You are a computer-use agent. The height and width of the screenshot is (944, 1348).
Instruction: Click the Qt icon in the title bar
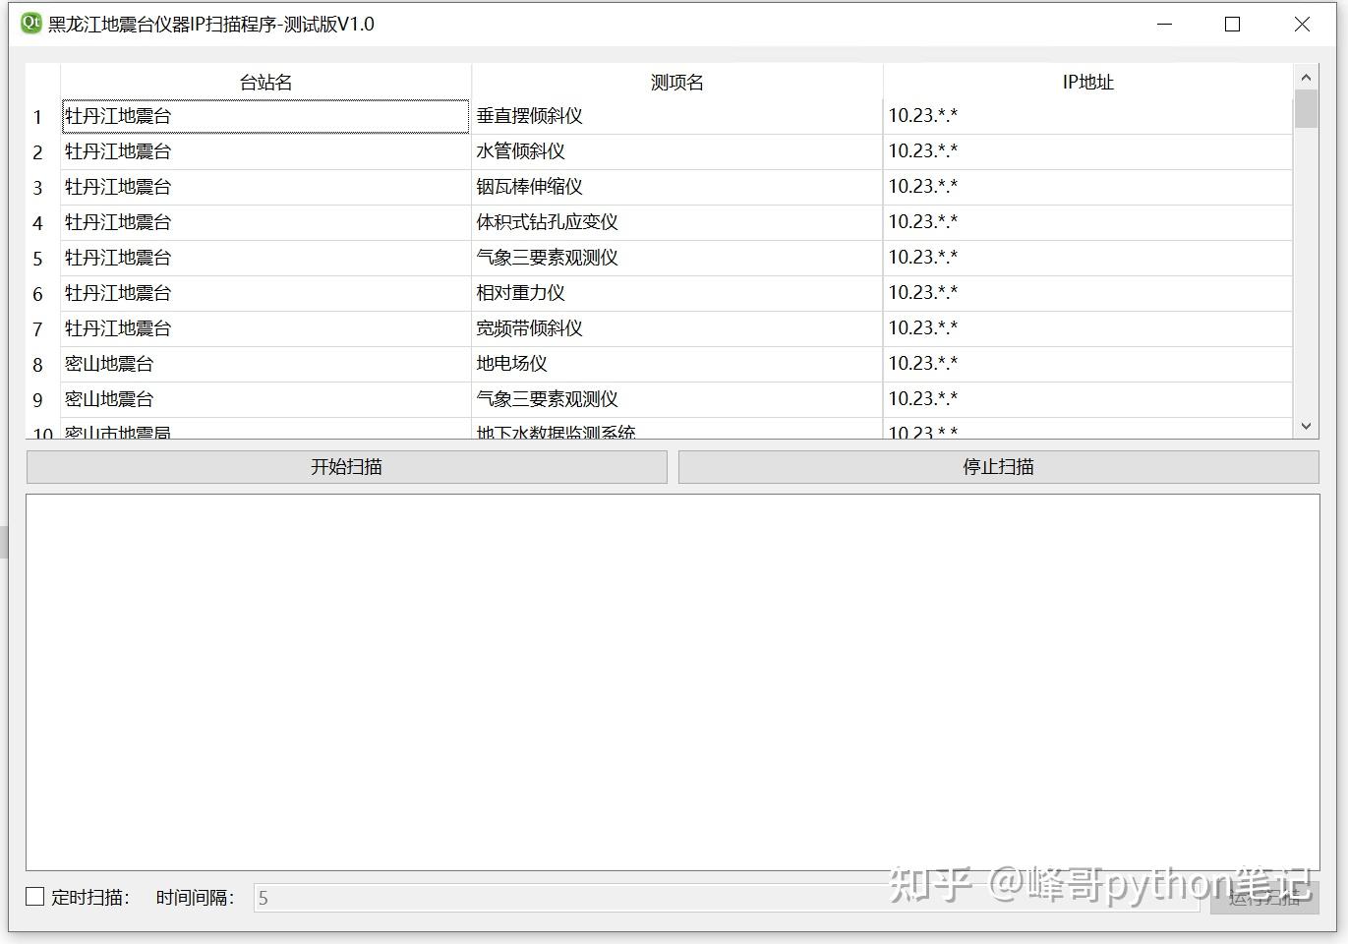pos(29,22)
